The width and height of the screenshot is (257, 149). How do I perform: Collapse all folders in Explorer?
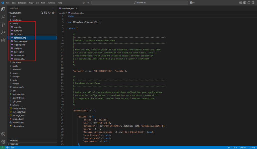[x=53, y=13]
